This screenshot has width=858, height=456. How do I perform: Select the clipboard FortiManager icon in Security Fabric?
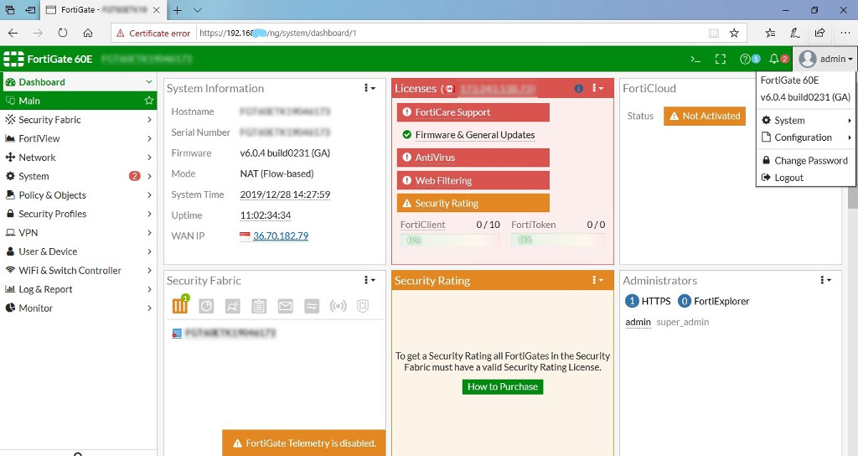click(259, 306)
